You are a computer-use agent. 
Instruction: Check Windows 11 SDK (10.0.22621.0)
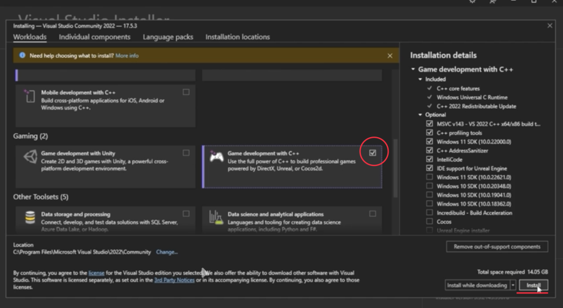429,177
